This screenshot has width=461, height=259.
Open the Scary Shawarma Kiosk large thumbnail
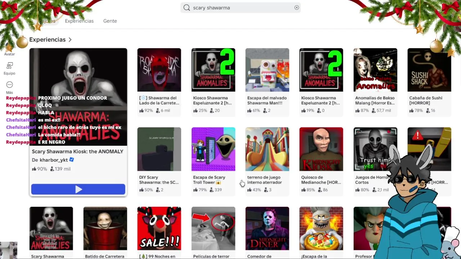pyautogui.click(x=78, y=97)
